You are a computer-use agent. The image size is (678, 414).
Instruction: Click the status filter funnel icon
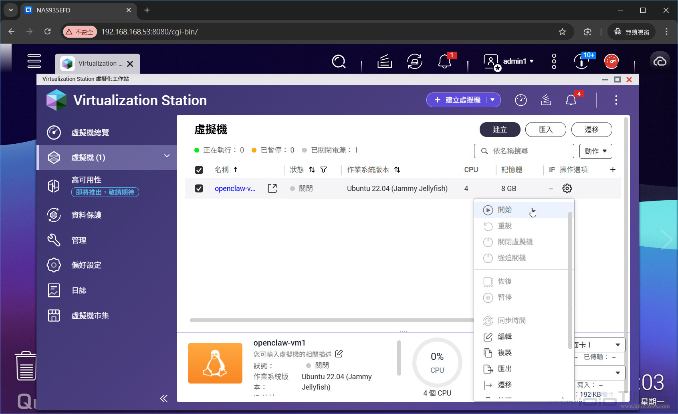tap(323, 170)
